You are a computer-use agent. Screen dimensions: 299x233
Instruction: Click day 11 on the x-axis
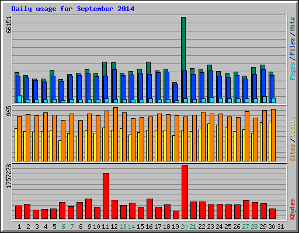click(x=105, y=227)
